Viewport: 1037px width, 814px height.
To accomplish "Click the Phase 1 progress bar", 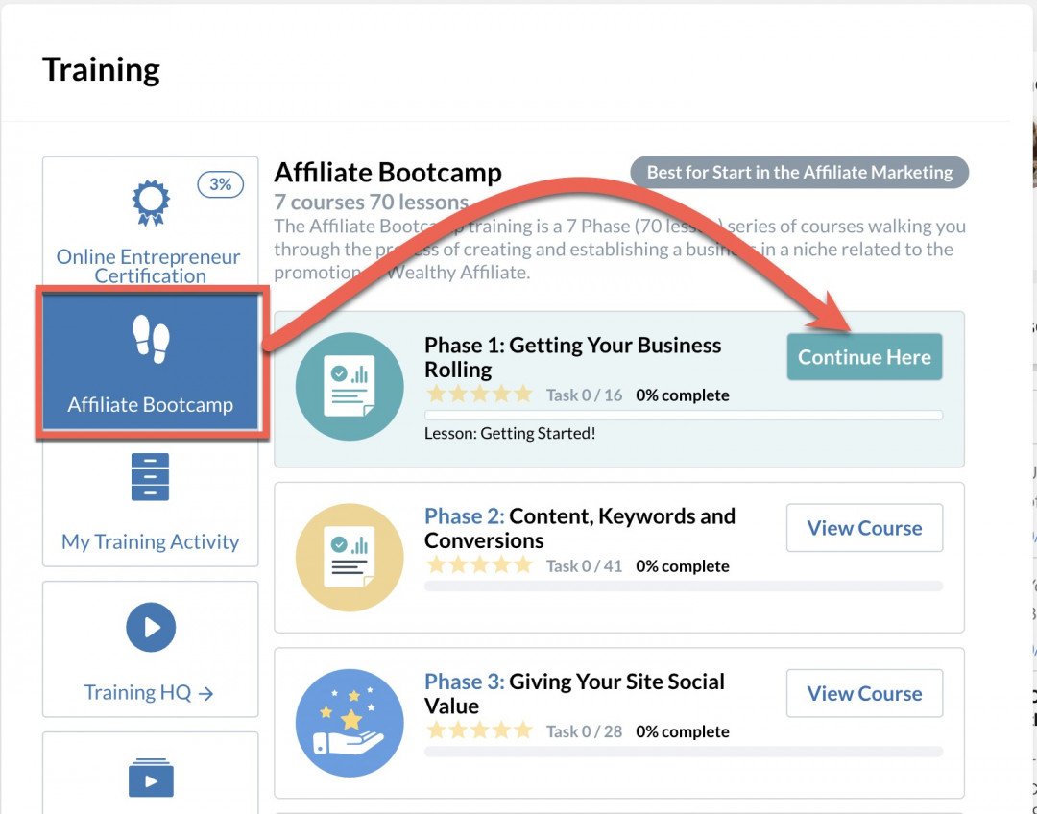I will (x=684, y=416).
